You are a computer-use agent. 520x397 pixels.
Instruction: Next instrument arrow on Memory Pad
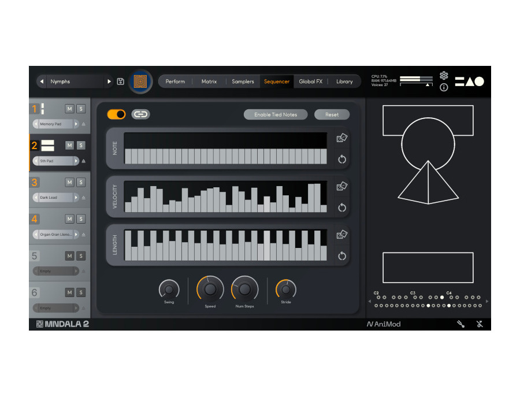coord(76,124)
